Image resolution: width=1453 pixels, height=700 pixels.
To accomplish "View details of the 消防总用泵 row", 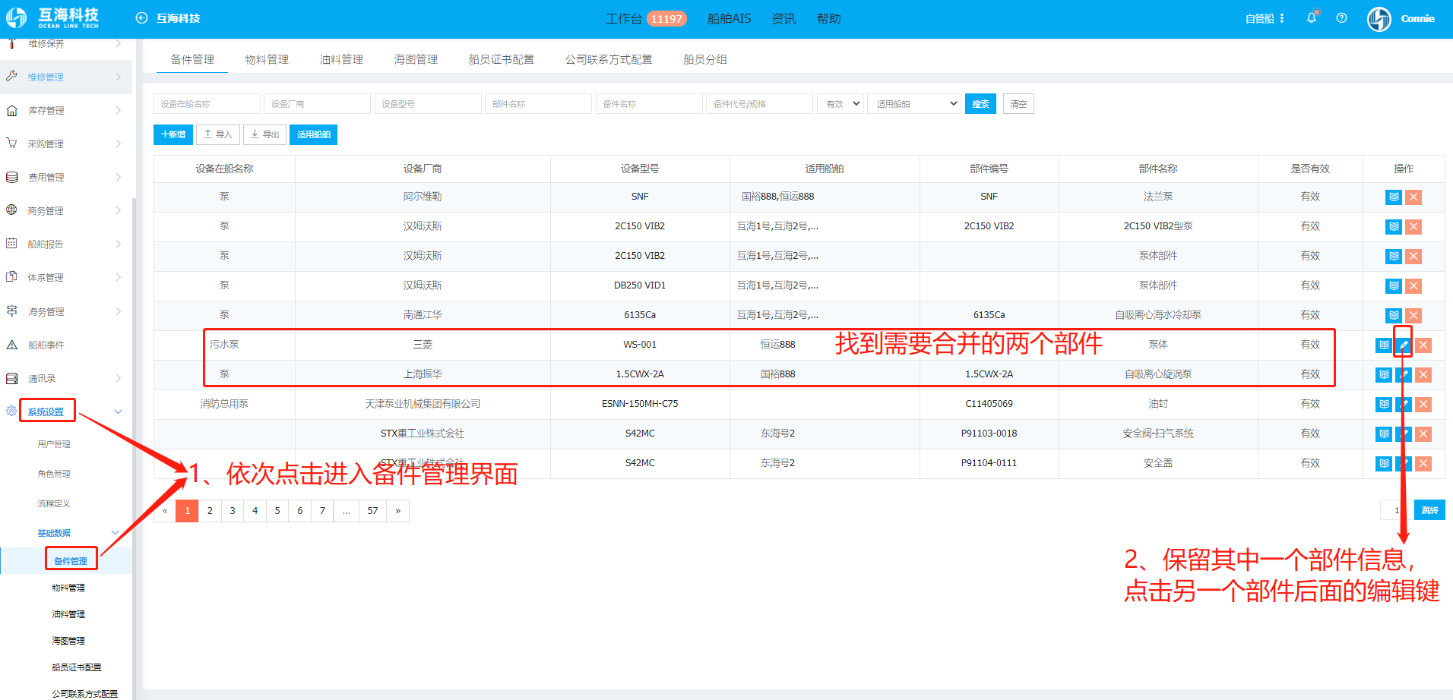I will pyautogui.click(x=1384, y=405).
